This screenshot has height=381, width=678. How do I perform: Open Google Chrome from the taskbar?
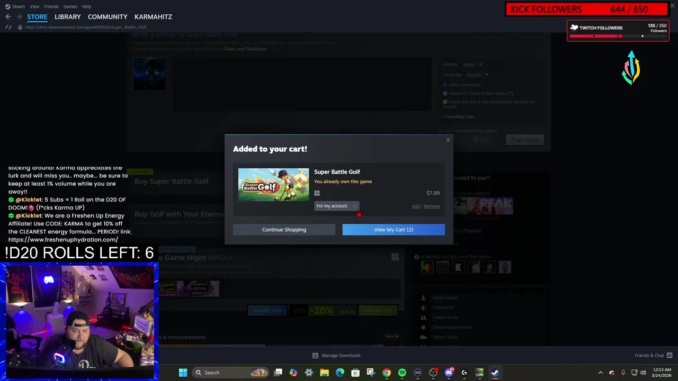tap(387, 373)
